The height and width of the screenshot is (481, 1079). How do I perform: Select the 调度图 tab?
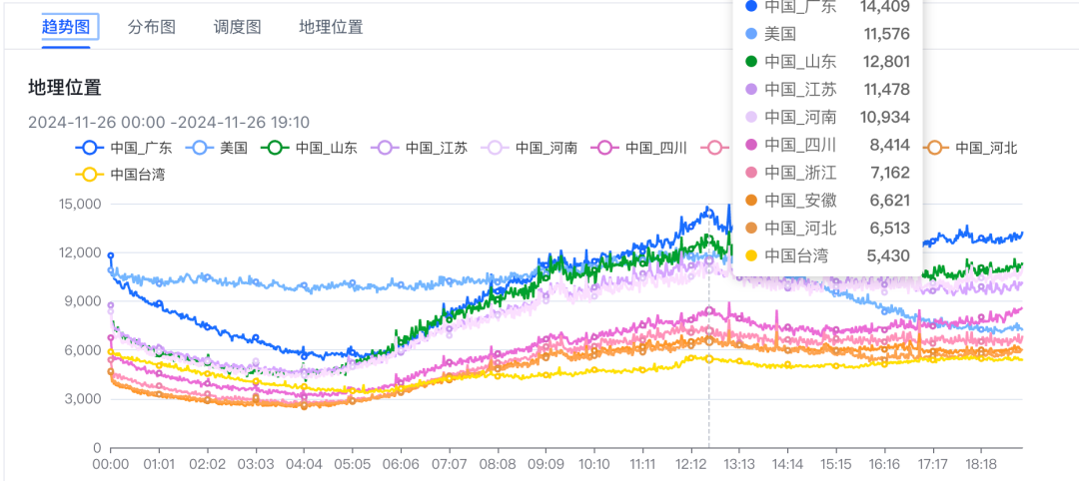(x=237, y=28)
